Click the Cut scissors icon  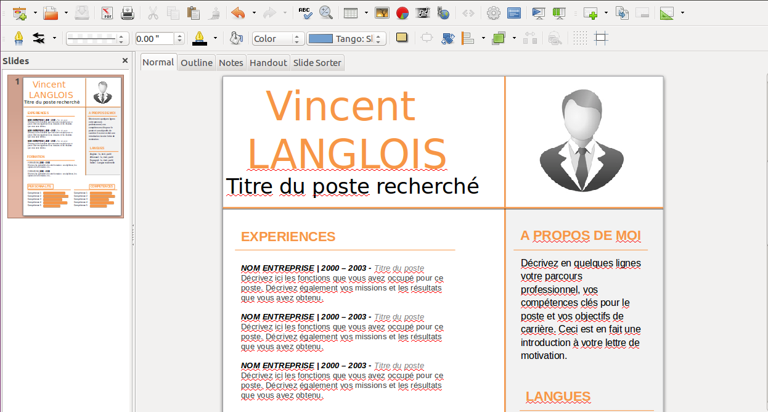153,12
